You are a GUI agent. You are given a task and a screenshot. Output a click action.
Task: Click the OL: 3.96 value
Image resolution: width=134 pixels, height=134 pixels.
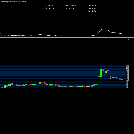click(x=92, y=11)
